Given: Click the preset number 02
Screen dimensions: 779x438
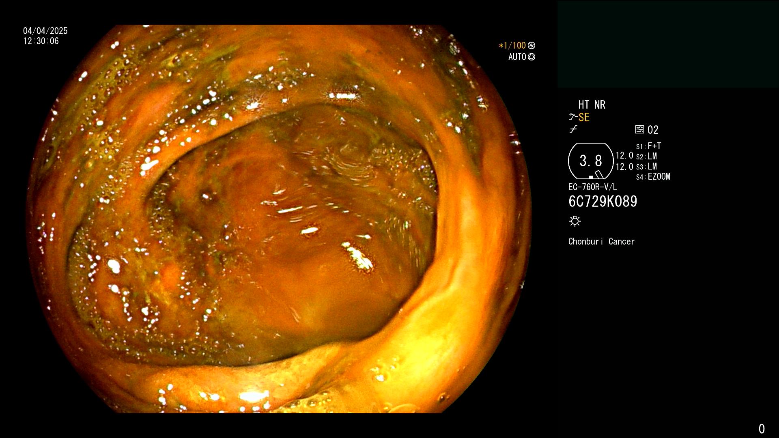Looking at the screenshot, I should pyautogui.click(x=653, y=130).
